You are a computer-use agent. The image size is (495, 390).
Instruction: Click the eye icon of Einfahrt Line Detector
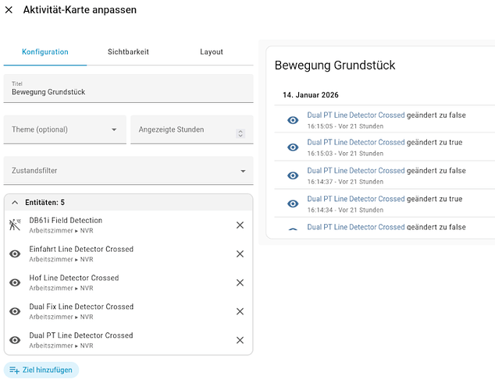(x=15, y=253)
